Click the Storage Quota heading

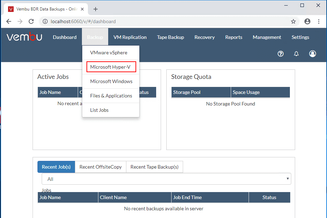click(191, 77)
